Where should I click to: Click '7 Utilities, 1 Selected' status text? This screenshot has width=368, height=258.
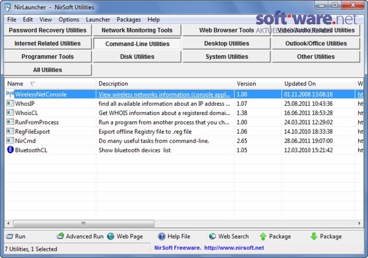pos(31,249)
